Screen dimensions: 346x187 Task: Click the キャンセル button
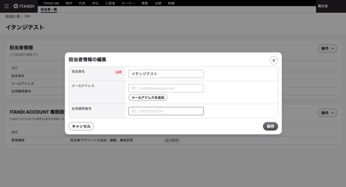(81, 126)
